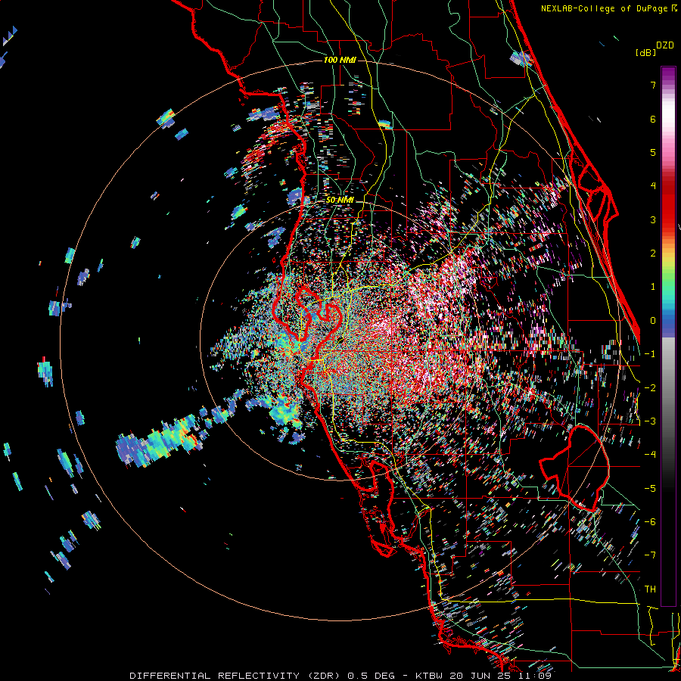The image size is (681, 681).
Task: Click the -4 value on the color scale
Action: tap(650, 455)
